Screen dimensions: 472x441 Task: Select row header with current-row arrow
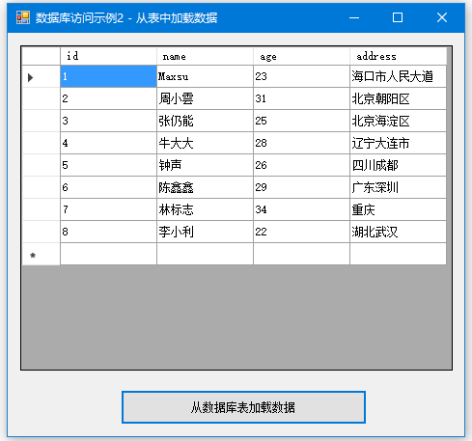[x=42, y=76]
